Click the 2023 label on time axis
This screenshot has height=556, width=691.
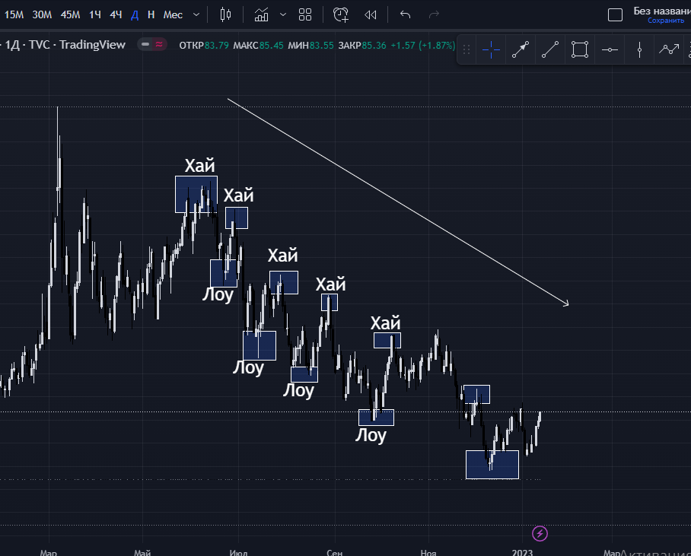(x=522, y=552)
